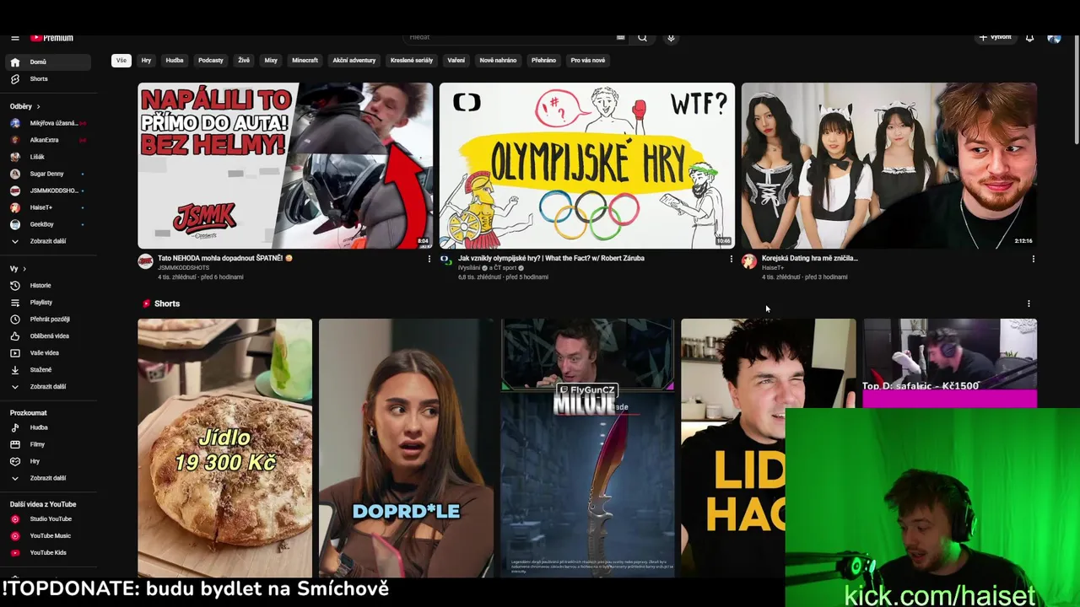Open options for Jak vznikly olympijské hry
The width and height of the screenshot is (1080, 607).
[731, 259]
